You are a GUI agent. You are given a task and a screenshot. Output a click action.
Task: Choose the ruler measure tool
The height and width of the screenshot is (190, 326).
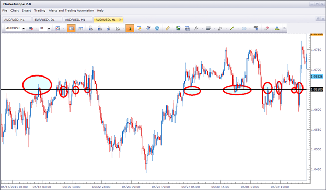pyautogui.click(x=167, y=28)
